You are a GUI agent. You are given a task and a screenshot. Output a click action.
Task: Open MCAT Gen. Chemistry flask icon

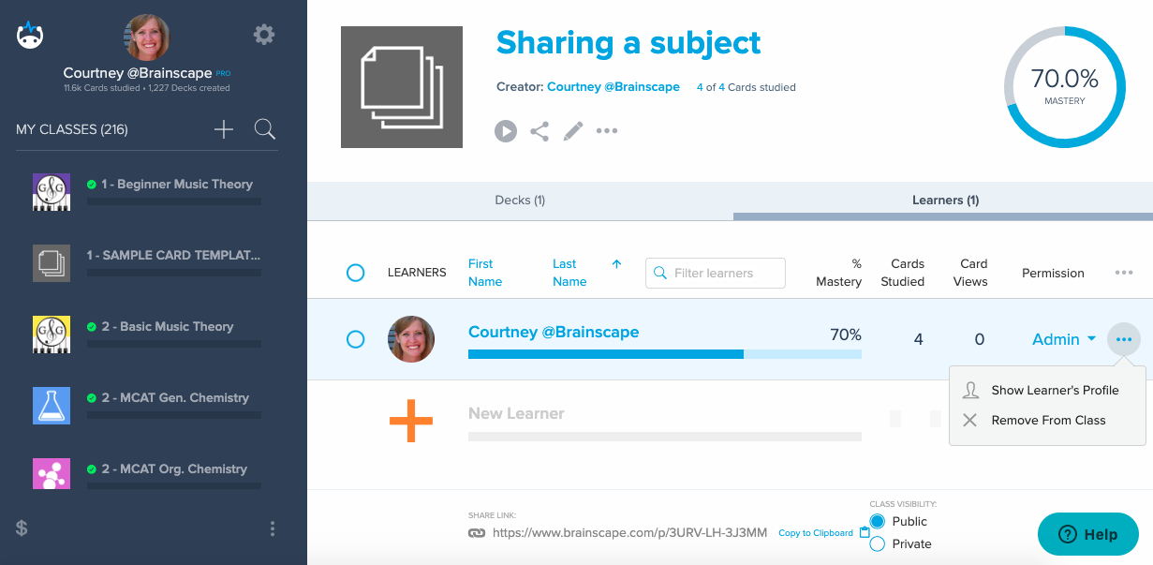(x=52, y=406)
